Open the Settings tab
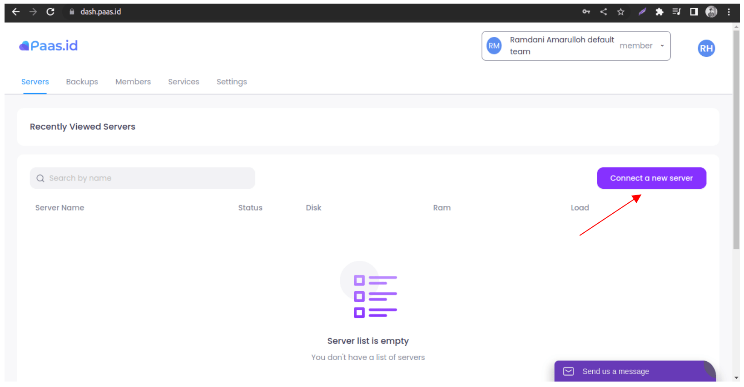The width and height of the screenshot is (744, 387). pyautogui.click(x=232, y=82)
